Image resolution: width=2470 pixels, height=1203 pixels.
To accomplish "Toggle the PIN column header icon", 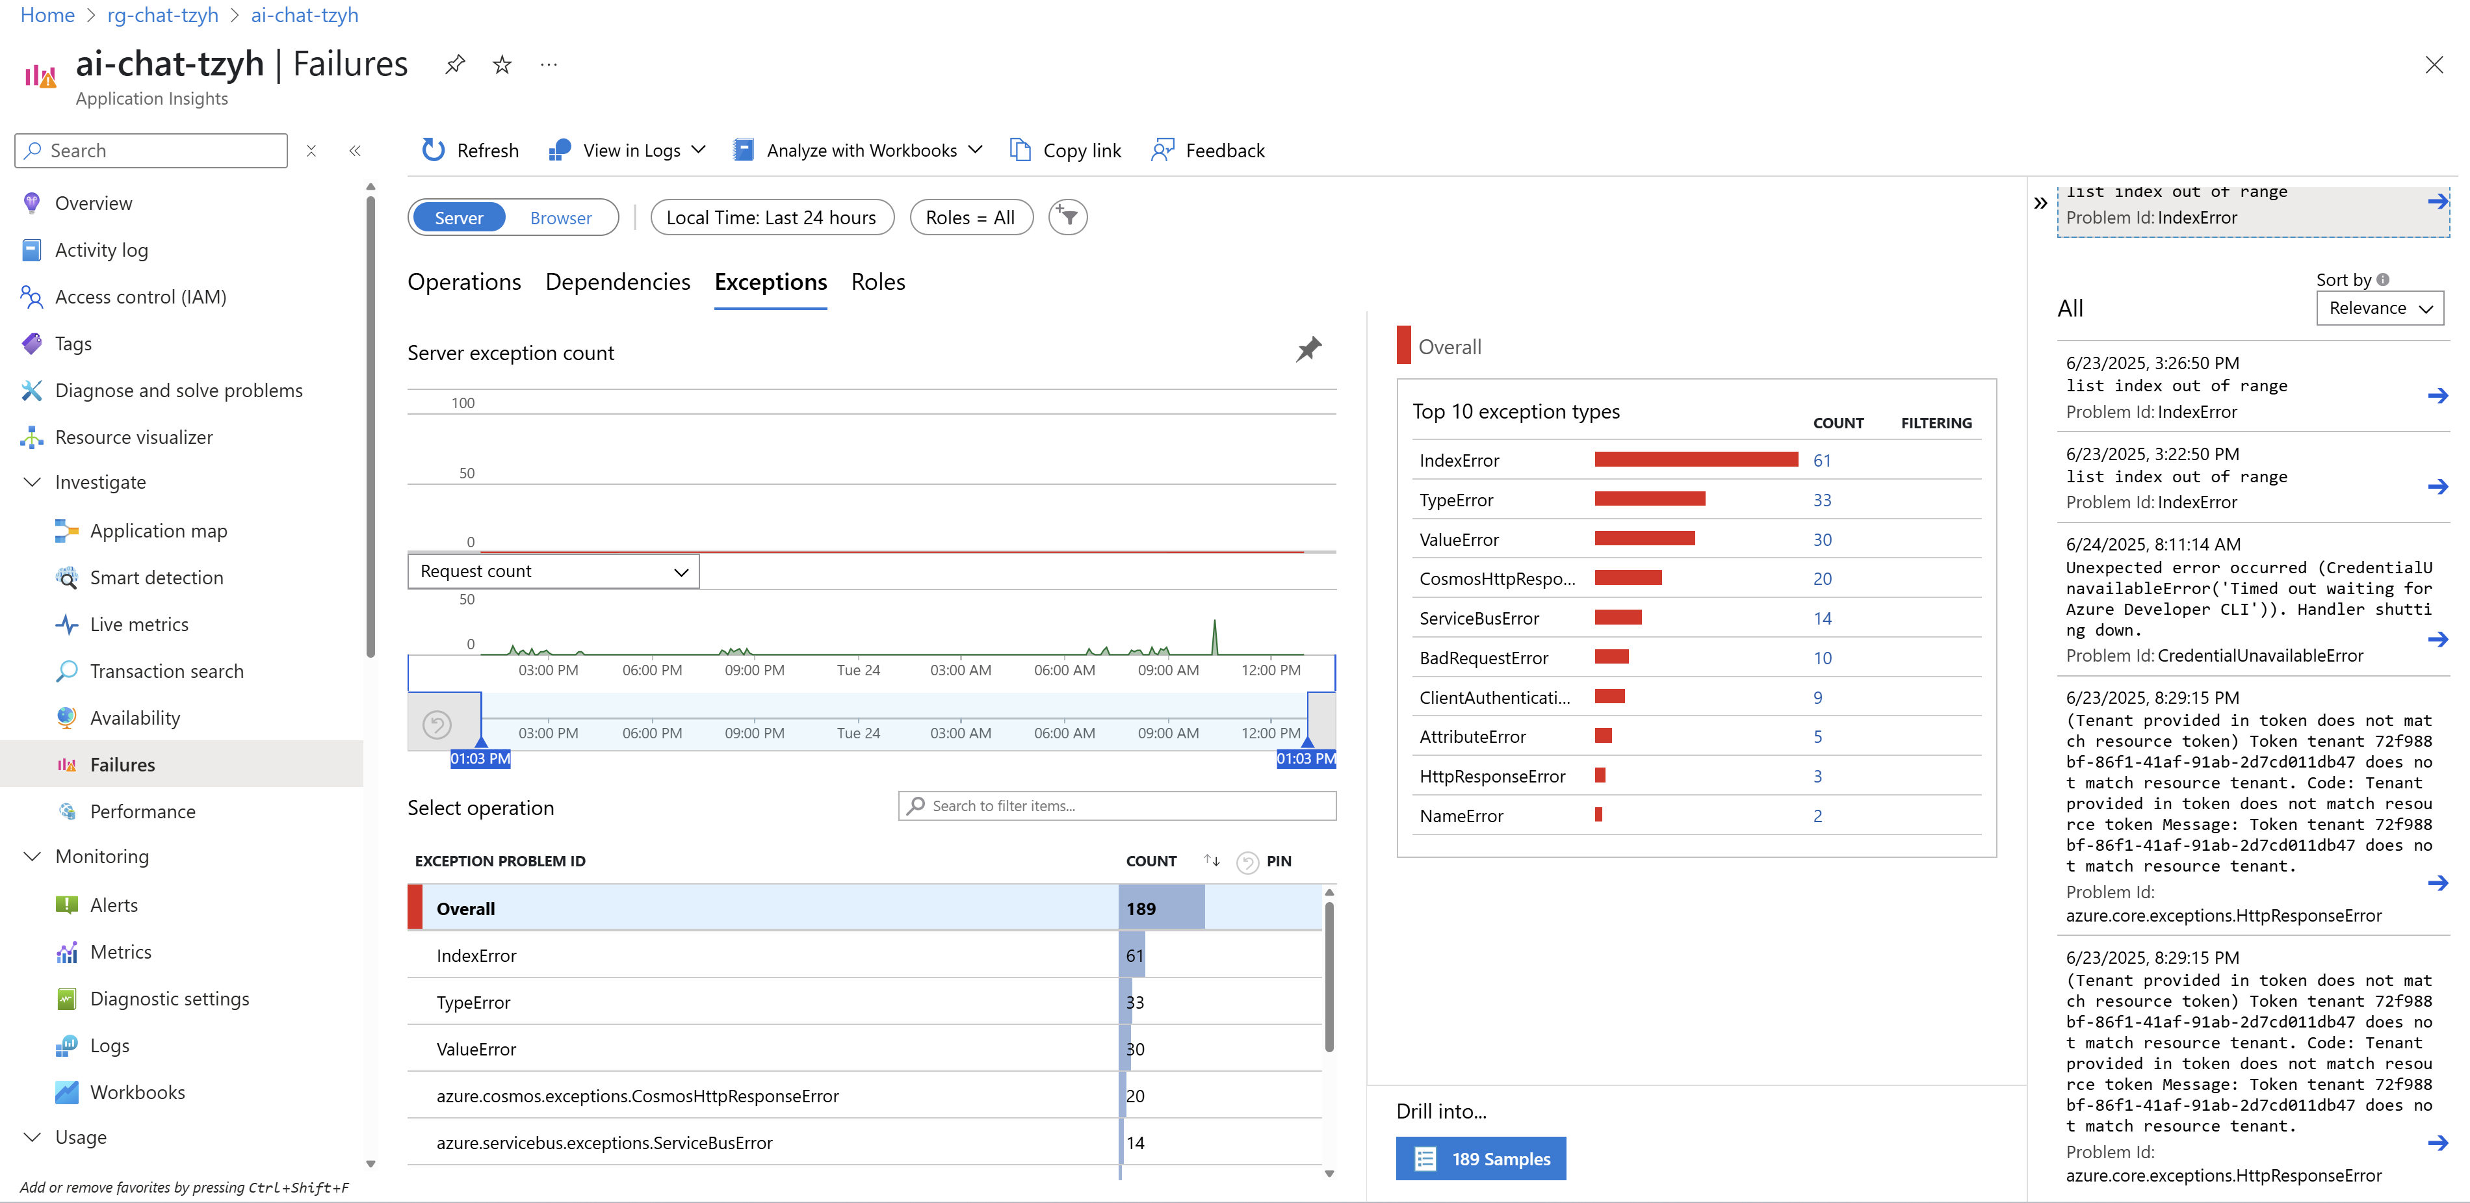I will click(x=1247, y=862).
